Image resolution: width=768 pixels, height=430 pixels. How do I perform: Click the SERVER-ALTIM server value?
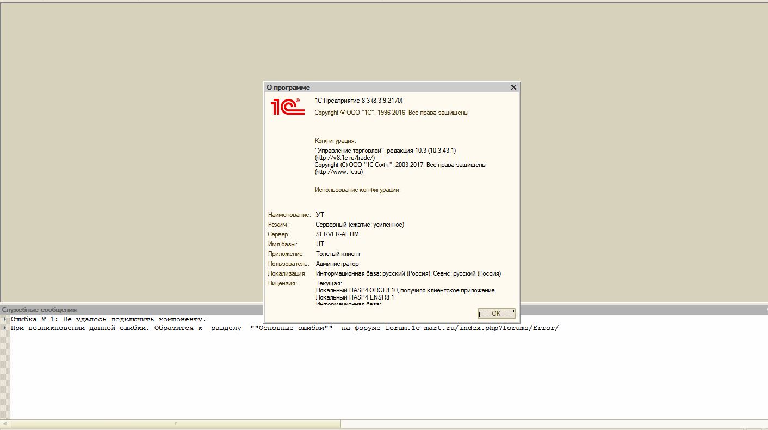click(x=337, y=234)
